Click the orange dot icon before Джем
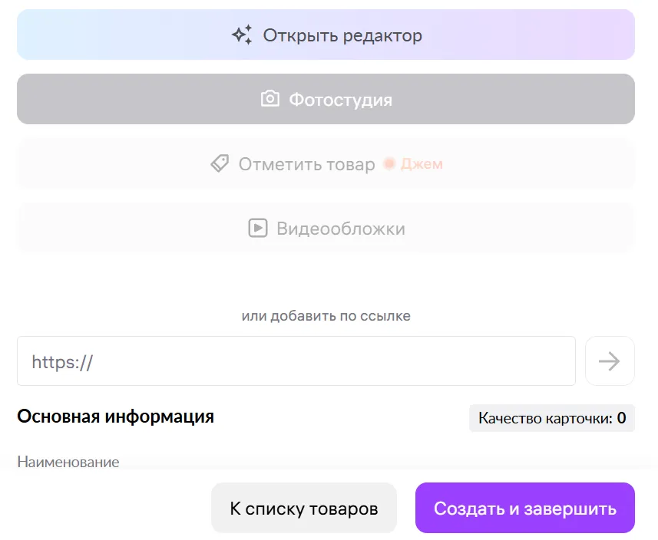 pos(389,164)
